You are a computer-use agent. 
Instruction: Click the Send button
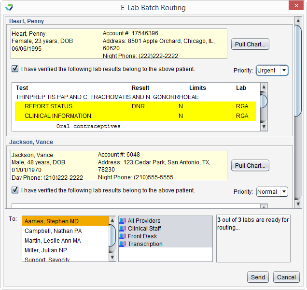tap(258, 277)
